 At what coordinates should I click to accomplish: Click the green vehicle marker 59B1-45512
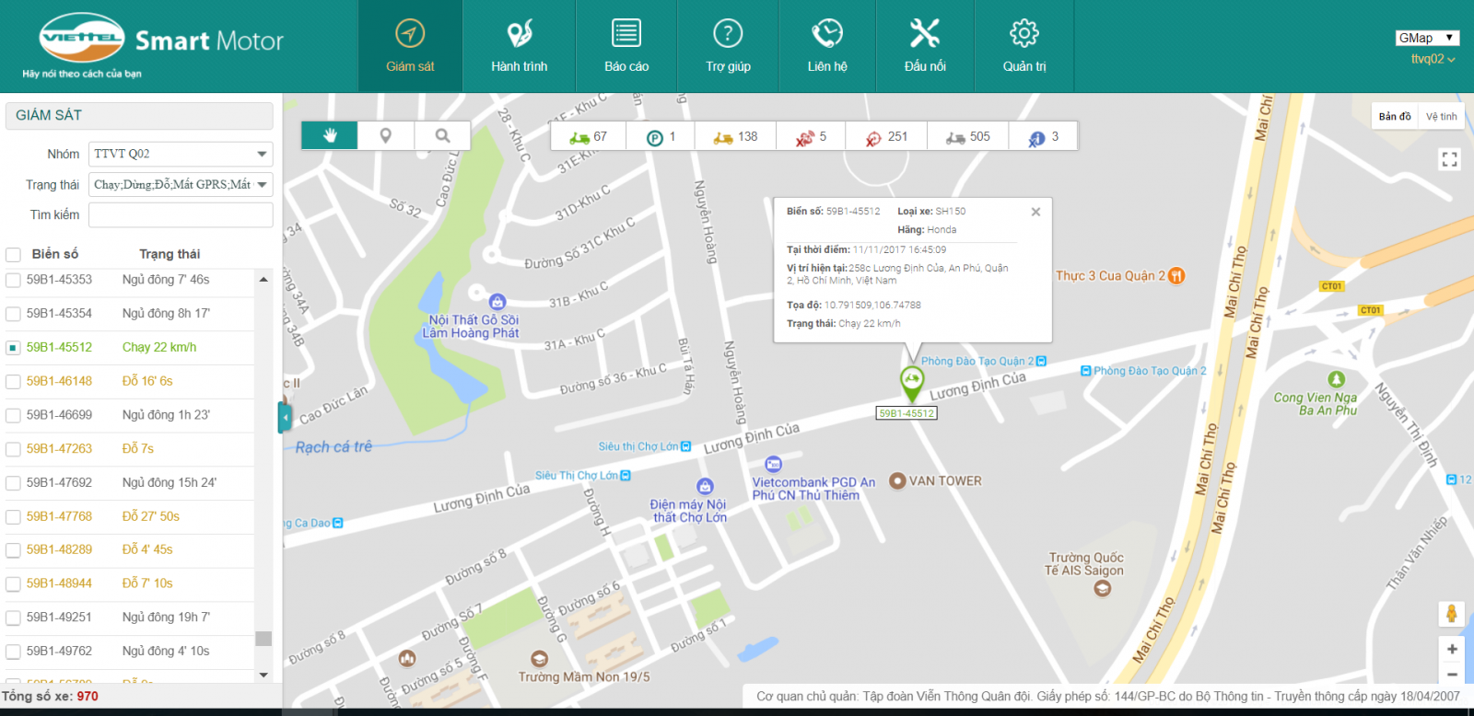pos(911,382)
